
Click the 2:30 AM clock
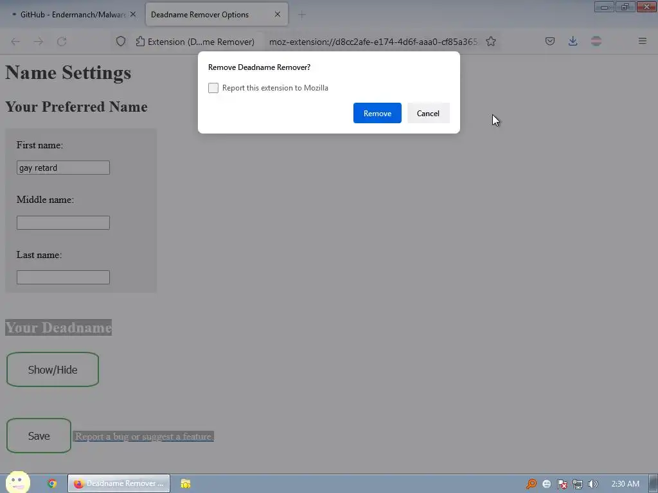(625, 484)
